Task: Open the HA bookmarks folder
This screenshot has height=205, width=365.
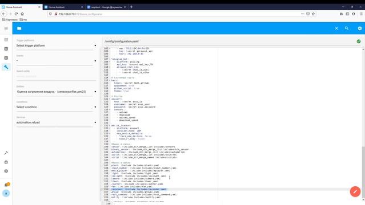Action: [x=23, y=20]
